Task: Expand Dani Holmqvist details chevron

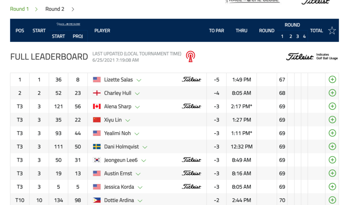Action: click(145, 147)
